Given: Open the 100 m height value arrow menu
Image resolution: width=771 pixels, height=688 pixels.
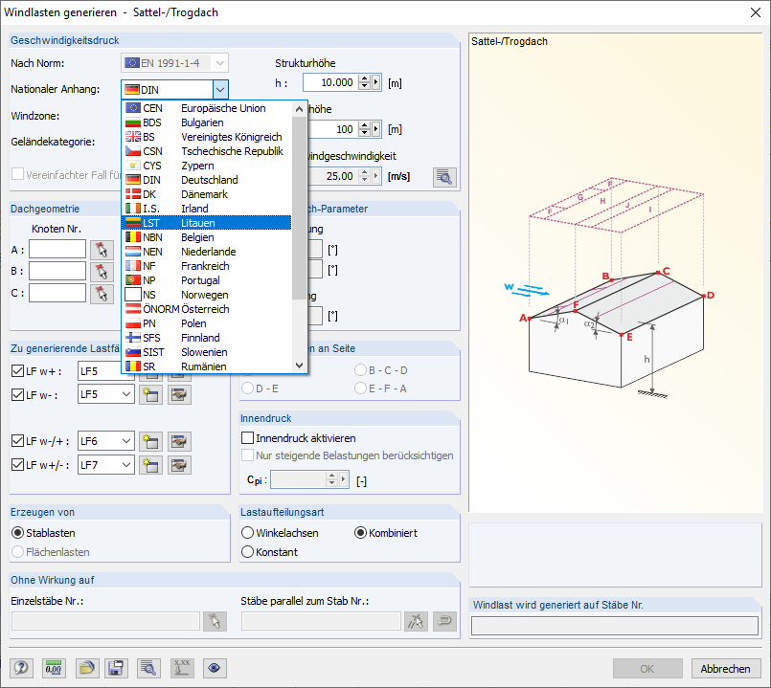Looking at the screenshot, I should coord(376,129).
